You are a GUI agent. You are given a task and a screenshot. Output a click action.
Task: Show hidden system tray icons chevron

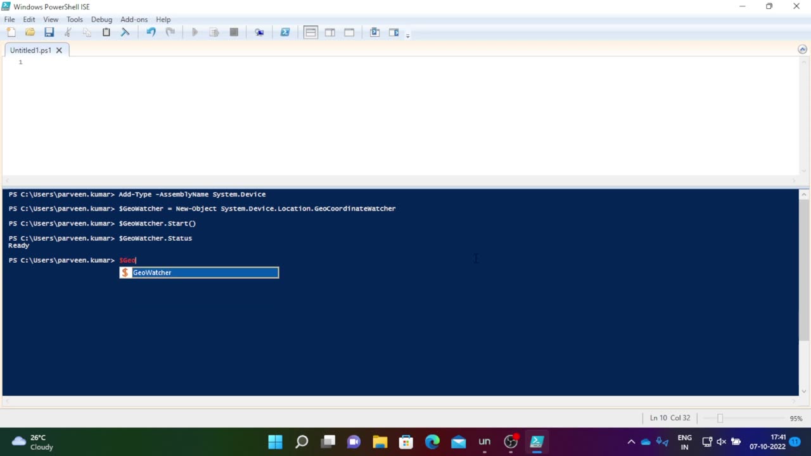click(631, 442)
